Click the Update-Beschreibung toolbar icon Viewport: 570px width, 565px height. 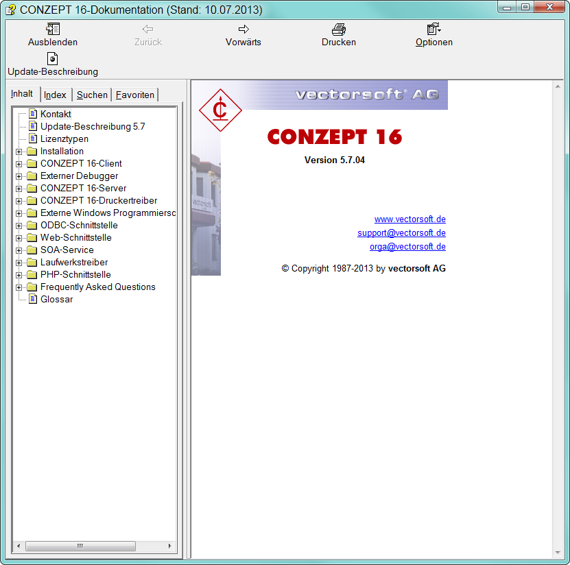point(53,59)
